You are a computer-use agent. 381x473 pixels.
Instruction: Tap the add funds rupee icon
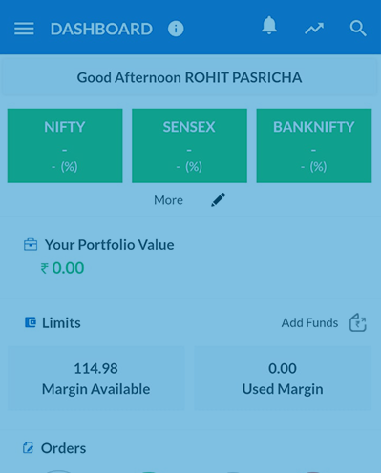pos(358,322)
